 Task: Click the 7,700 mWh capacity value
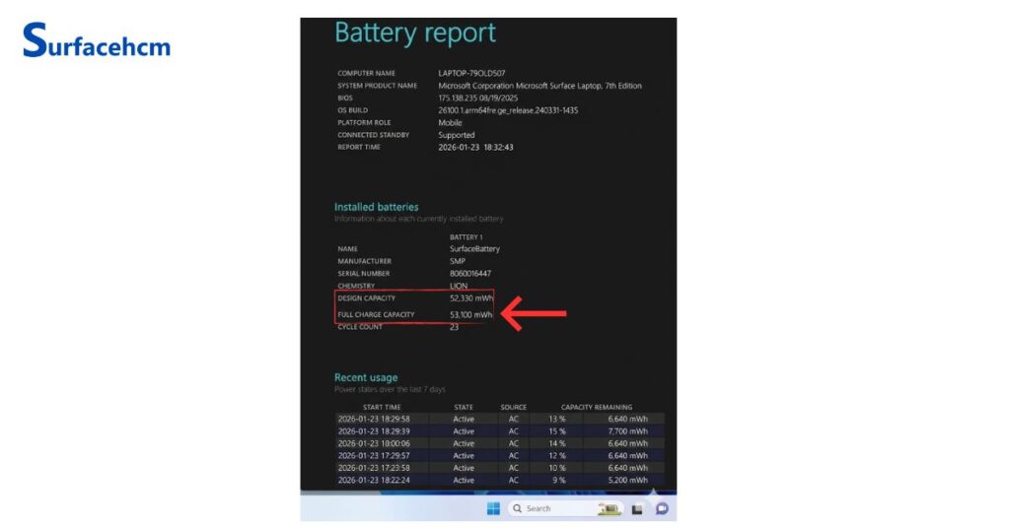point(628,431)
